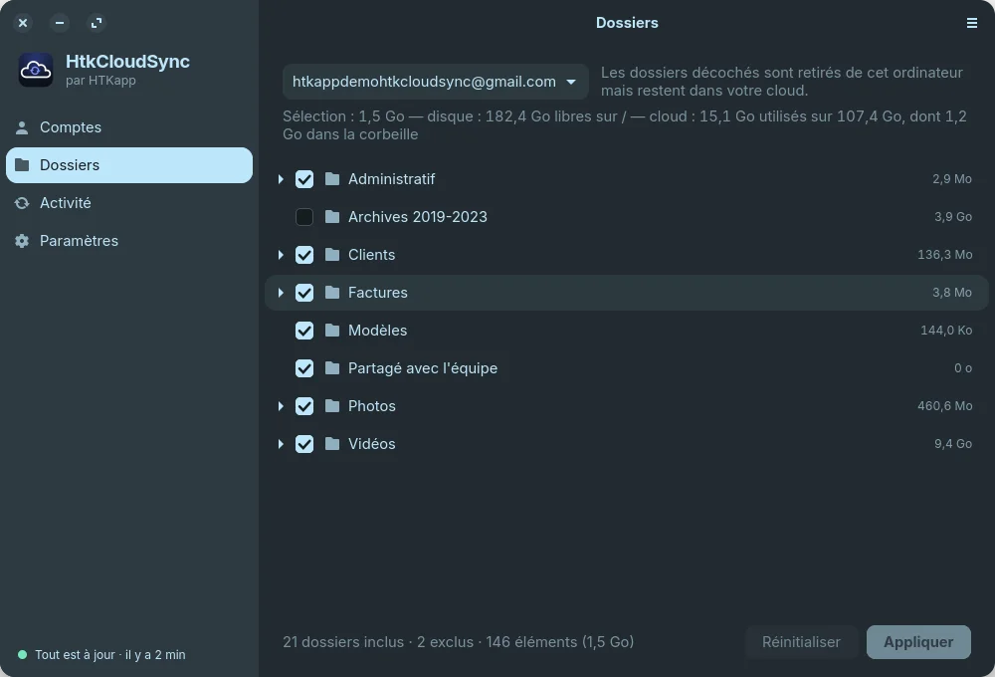Viewport: 995px width, 677px height.
Task: Click the folder icon beside Photos
Action: (x=332, y=406)
